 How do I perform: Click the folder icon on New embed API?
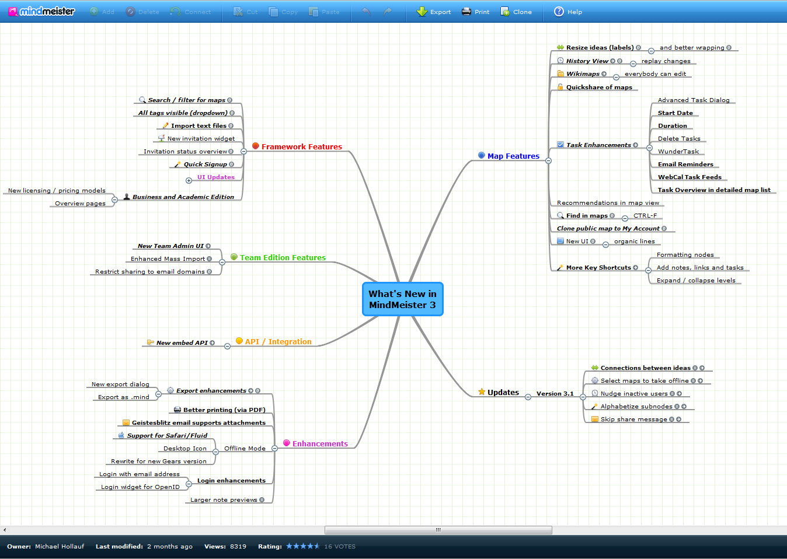point(151,343)
